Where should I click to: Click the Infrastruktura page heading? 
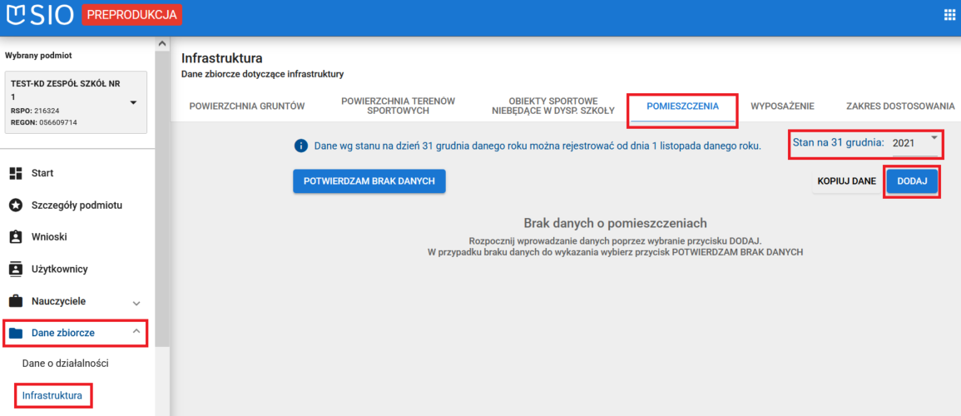(x=222, y=59)
